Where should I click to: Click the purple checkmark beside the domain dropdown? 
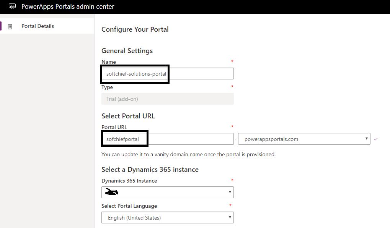376,139
